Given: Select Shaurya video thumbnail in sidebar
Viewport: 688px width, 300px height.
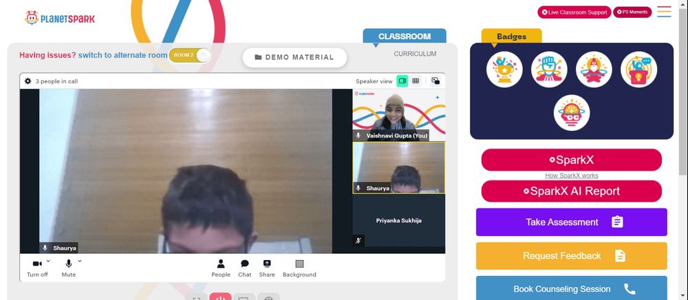Looking at the screenshot, I should pyautogui.click(x=399, y=167).
